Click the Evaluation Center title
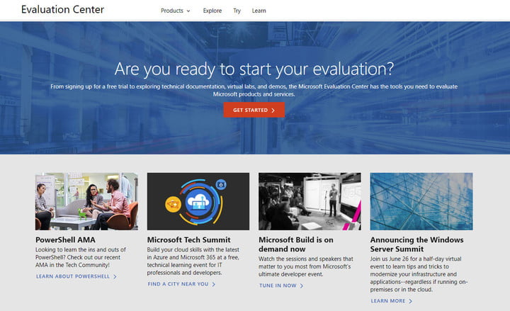The image size is (510, 311). [63, 9]
